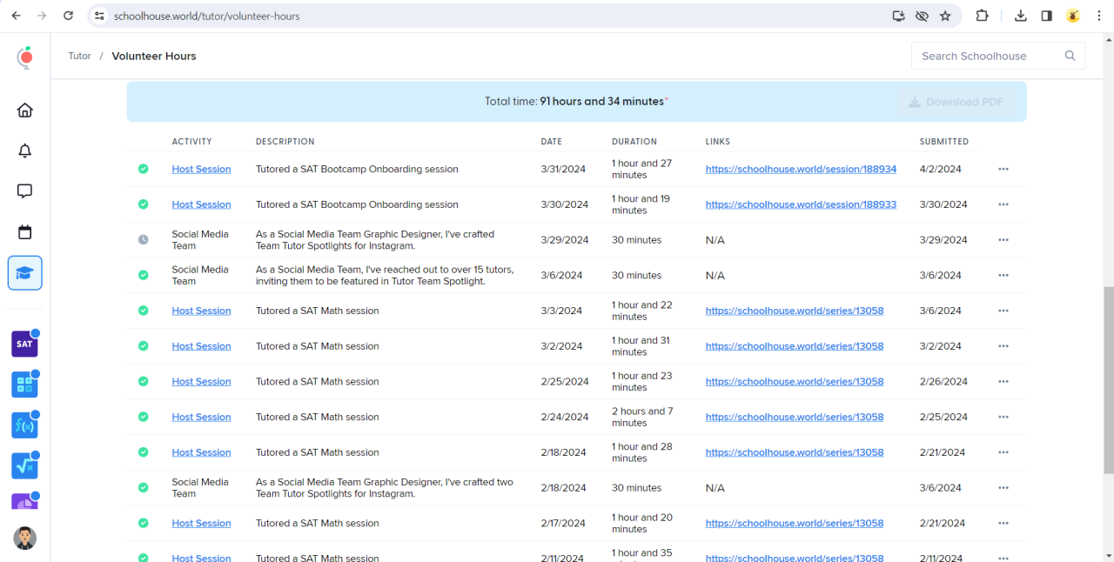Click Tutor in the breadcrumb
This screenshot has width=1114, height=562.
click(79, 56)
